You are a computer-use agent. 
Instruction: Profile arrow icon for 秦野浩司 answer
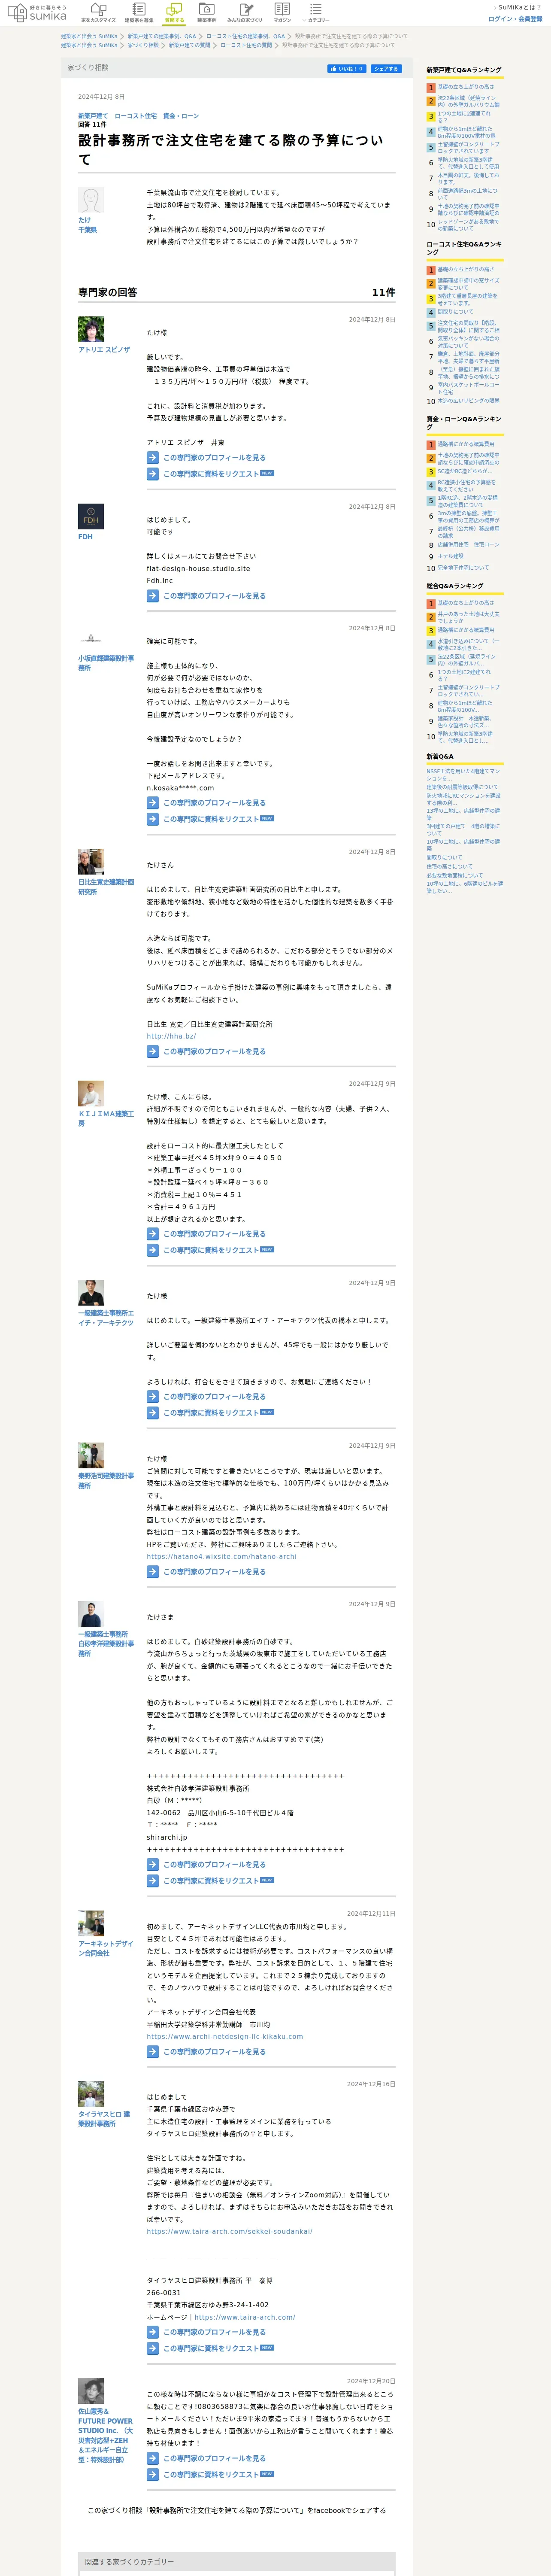[x=153, y=1572]
